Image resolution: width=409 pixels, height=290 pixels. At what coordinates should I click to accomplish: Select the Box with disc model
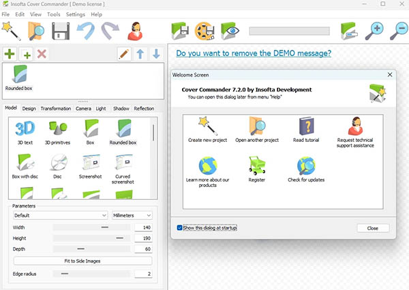(25, 166)
